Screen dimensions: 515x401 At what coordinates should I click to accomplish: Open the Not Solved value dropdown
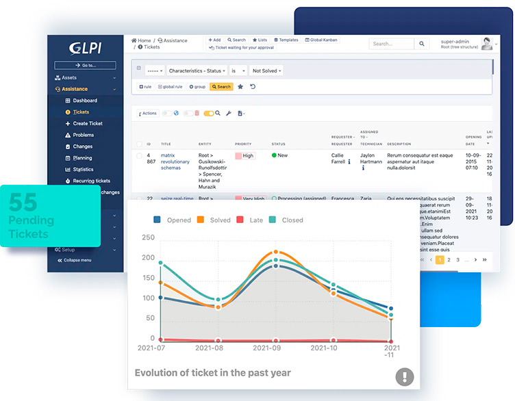point(266,70)
